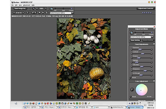Open the image info (i) icon
This screenshot has width=166, height=109.
(x=28, y=13)
